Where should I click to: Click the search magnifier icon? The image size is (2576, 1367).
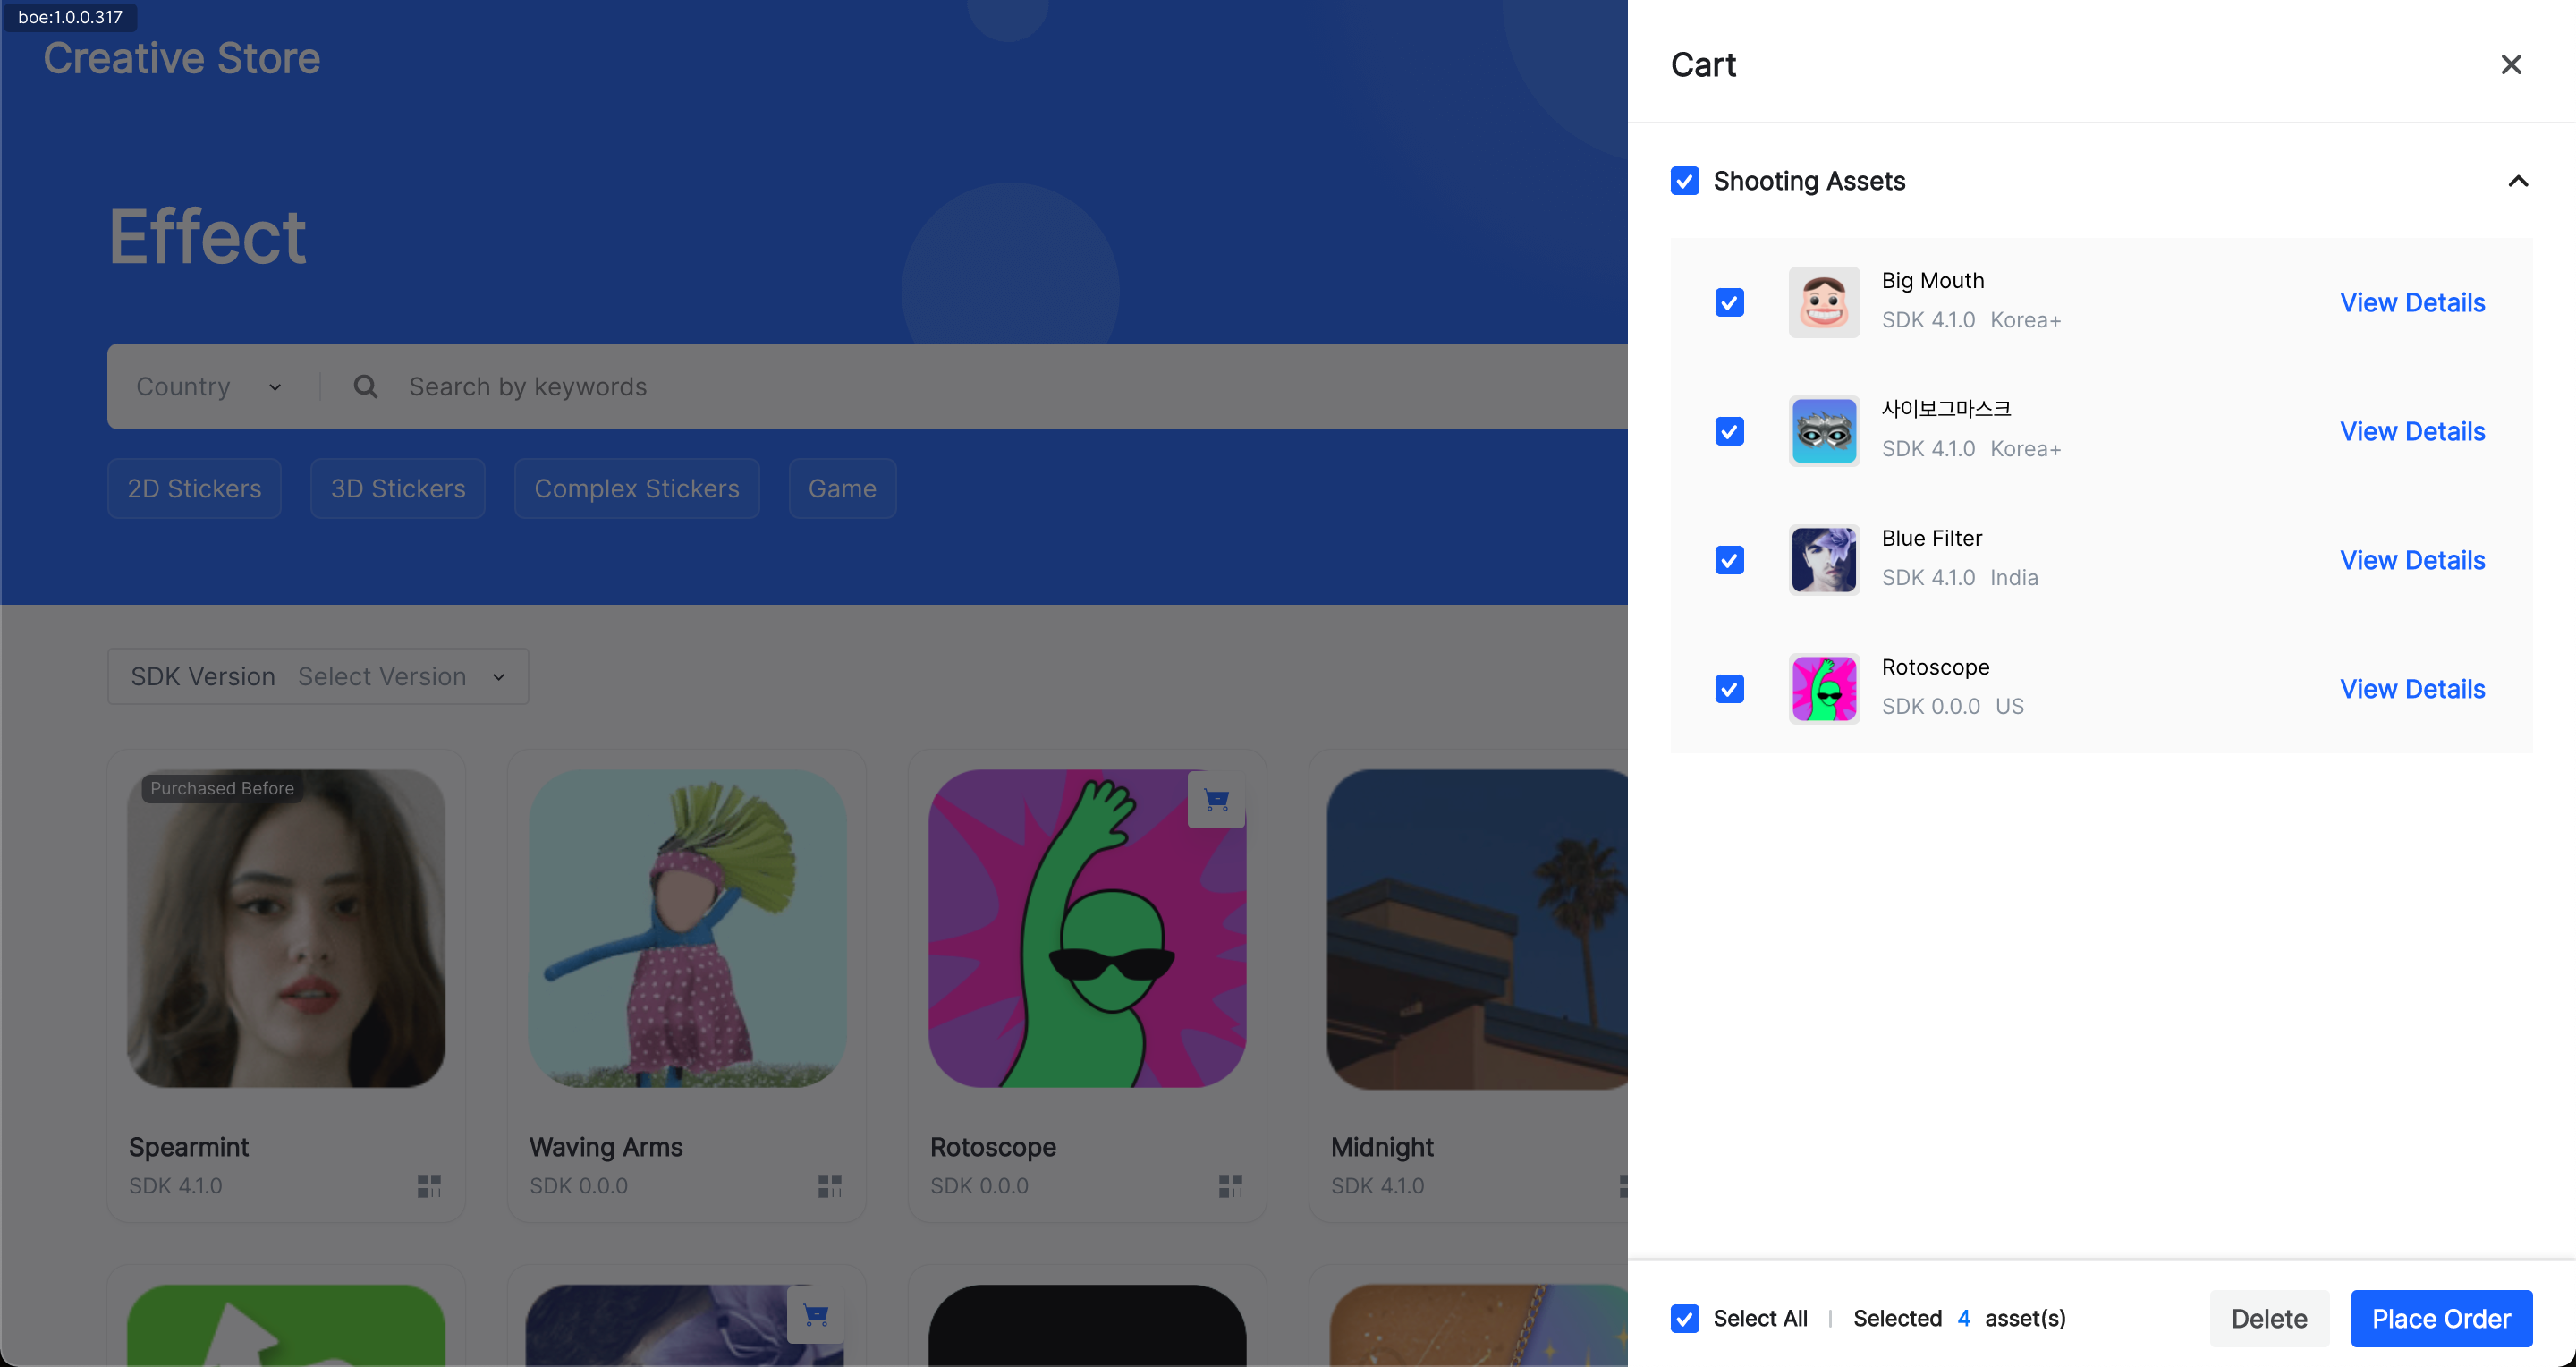[x=366, y=387]
